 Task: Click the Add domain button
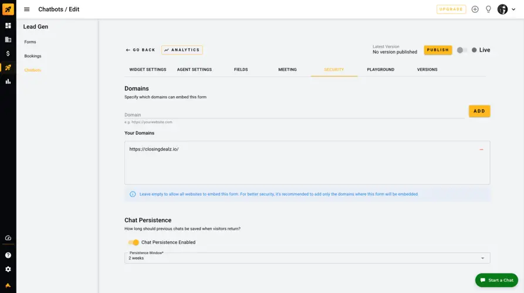479,111
